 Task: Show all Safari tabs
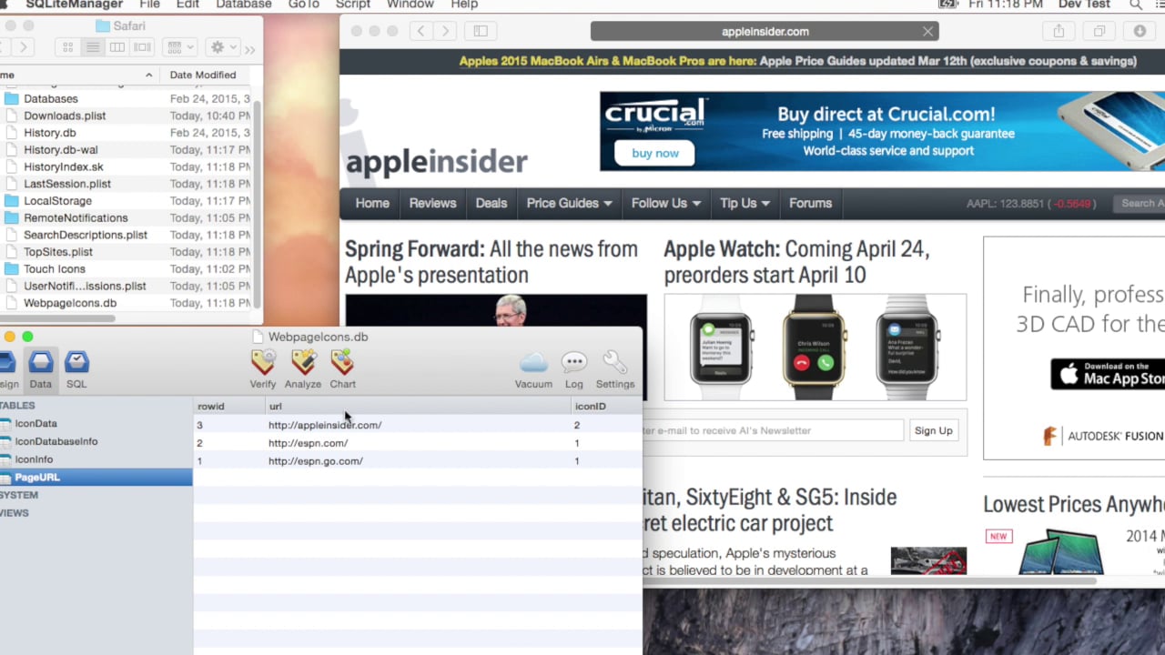[1099, 31]
